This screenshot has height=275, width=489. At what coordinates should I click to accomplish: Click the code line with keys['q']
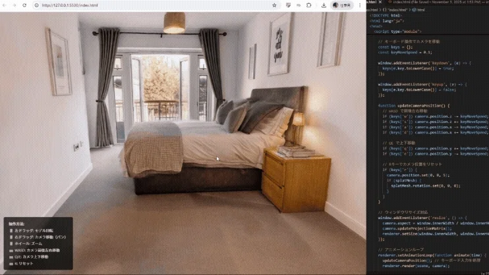436,149
